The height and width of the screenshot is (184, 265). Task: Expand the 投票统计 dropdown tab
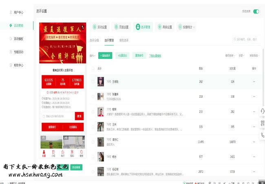pyautogui.click(x=186, y=27)
